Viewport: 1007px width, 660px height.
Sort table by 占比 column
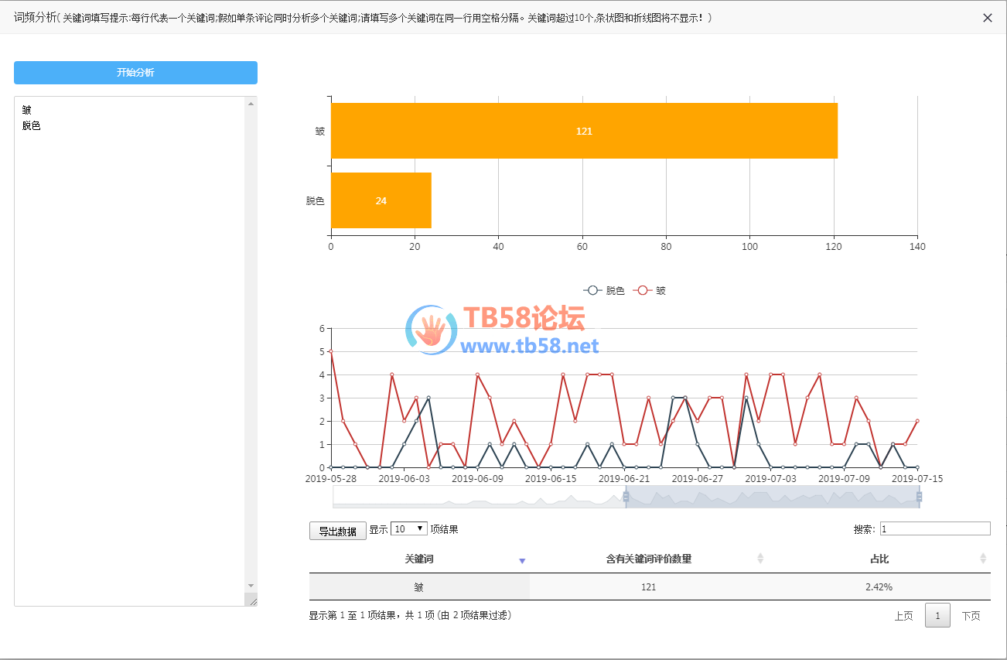pyautogui.click(x=879, y=559)
